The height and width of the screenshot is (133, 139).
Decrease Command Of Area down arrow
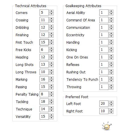pyautogui.click(x=111, y=21)
